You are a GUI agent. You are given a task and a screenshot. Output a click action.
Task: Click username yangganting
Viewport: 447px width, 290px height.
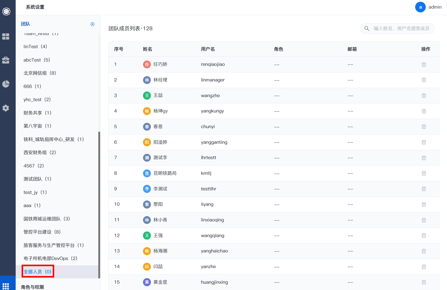(x=214, y=142)
